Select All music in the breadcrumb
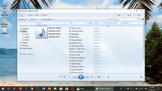The width and height of the screenshot is (162, 91). click(45, 15)
